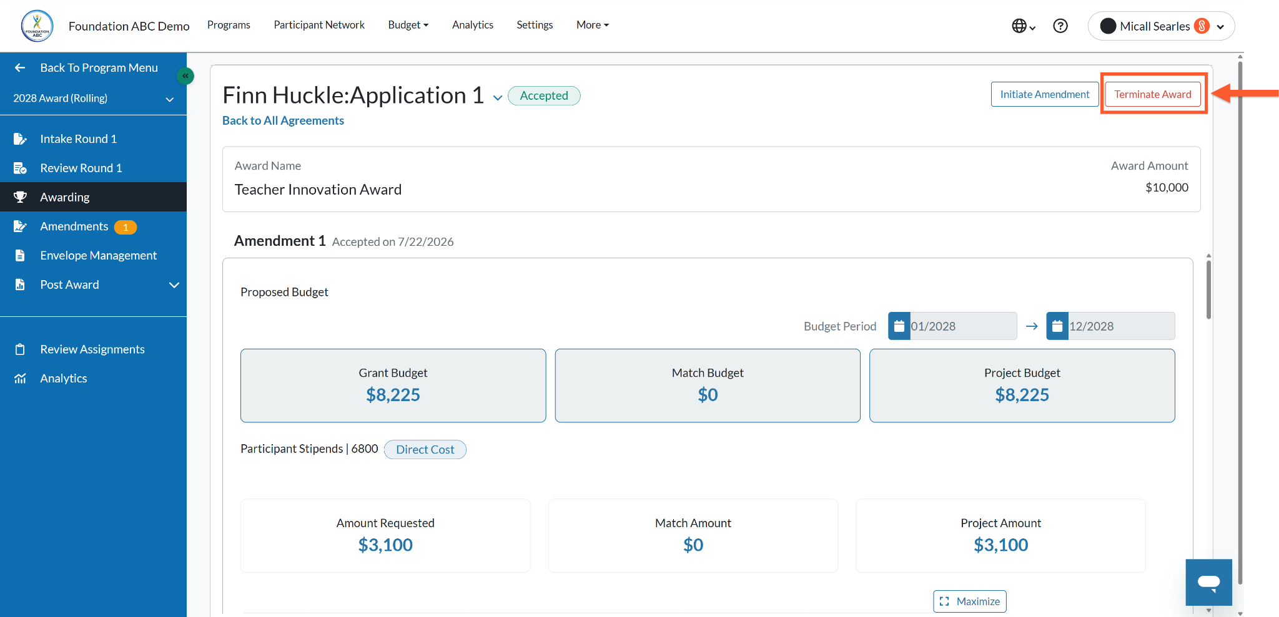Click the Foundation ABC Demo title
This screenshot has height=617, width=1279.
point(129,26)
